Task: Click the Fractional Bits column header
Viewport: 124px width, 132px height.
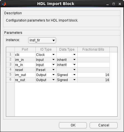Action: point(94,49)
